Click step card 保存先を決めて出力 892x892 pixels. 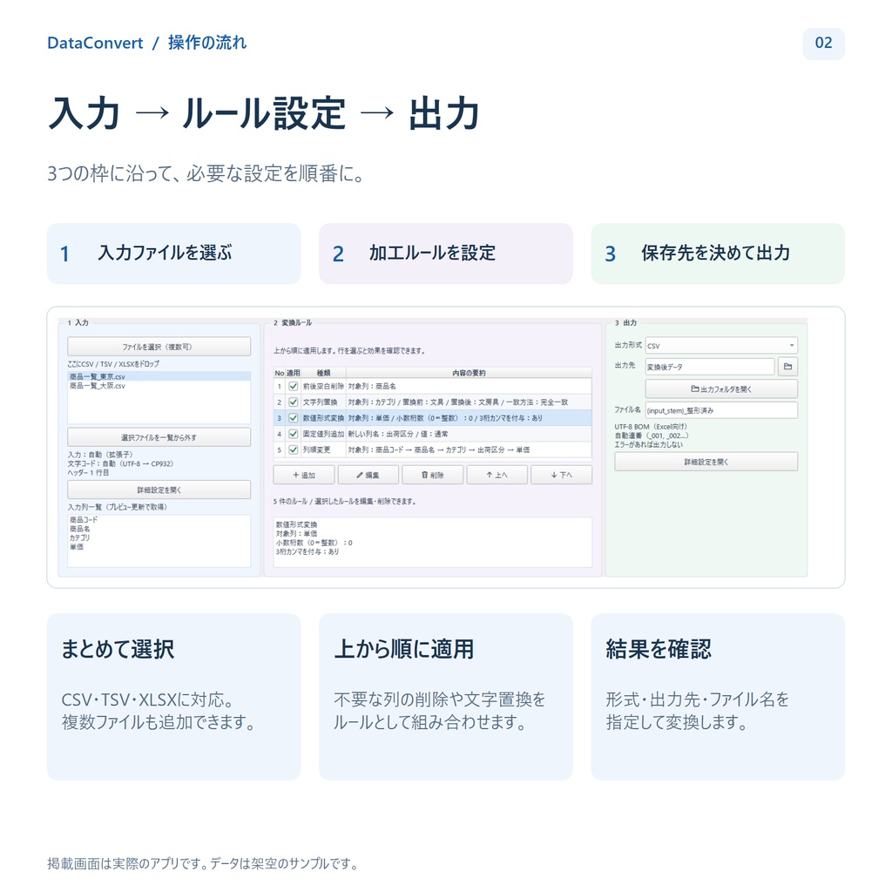pos(718,253)
